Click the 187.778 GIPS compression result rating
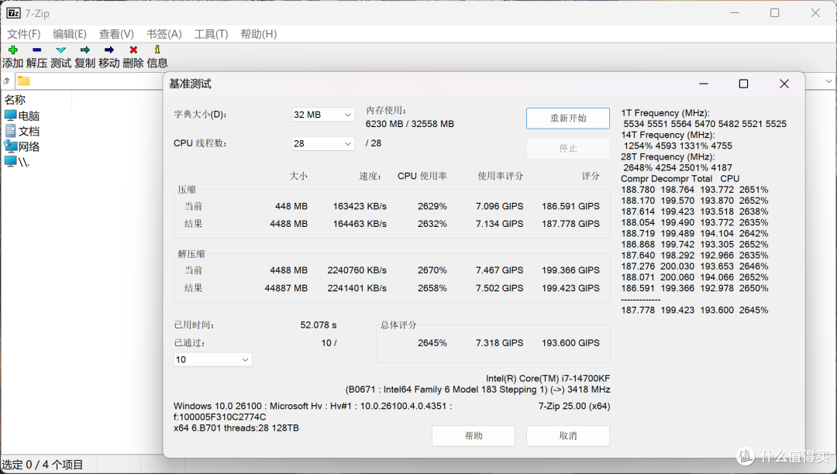 point(570,224)
